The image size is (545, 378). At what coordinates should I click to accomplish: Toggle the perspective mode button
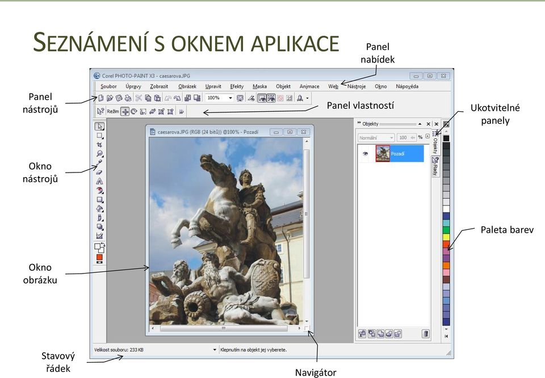click(170, 111)
